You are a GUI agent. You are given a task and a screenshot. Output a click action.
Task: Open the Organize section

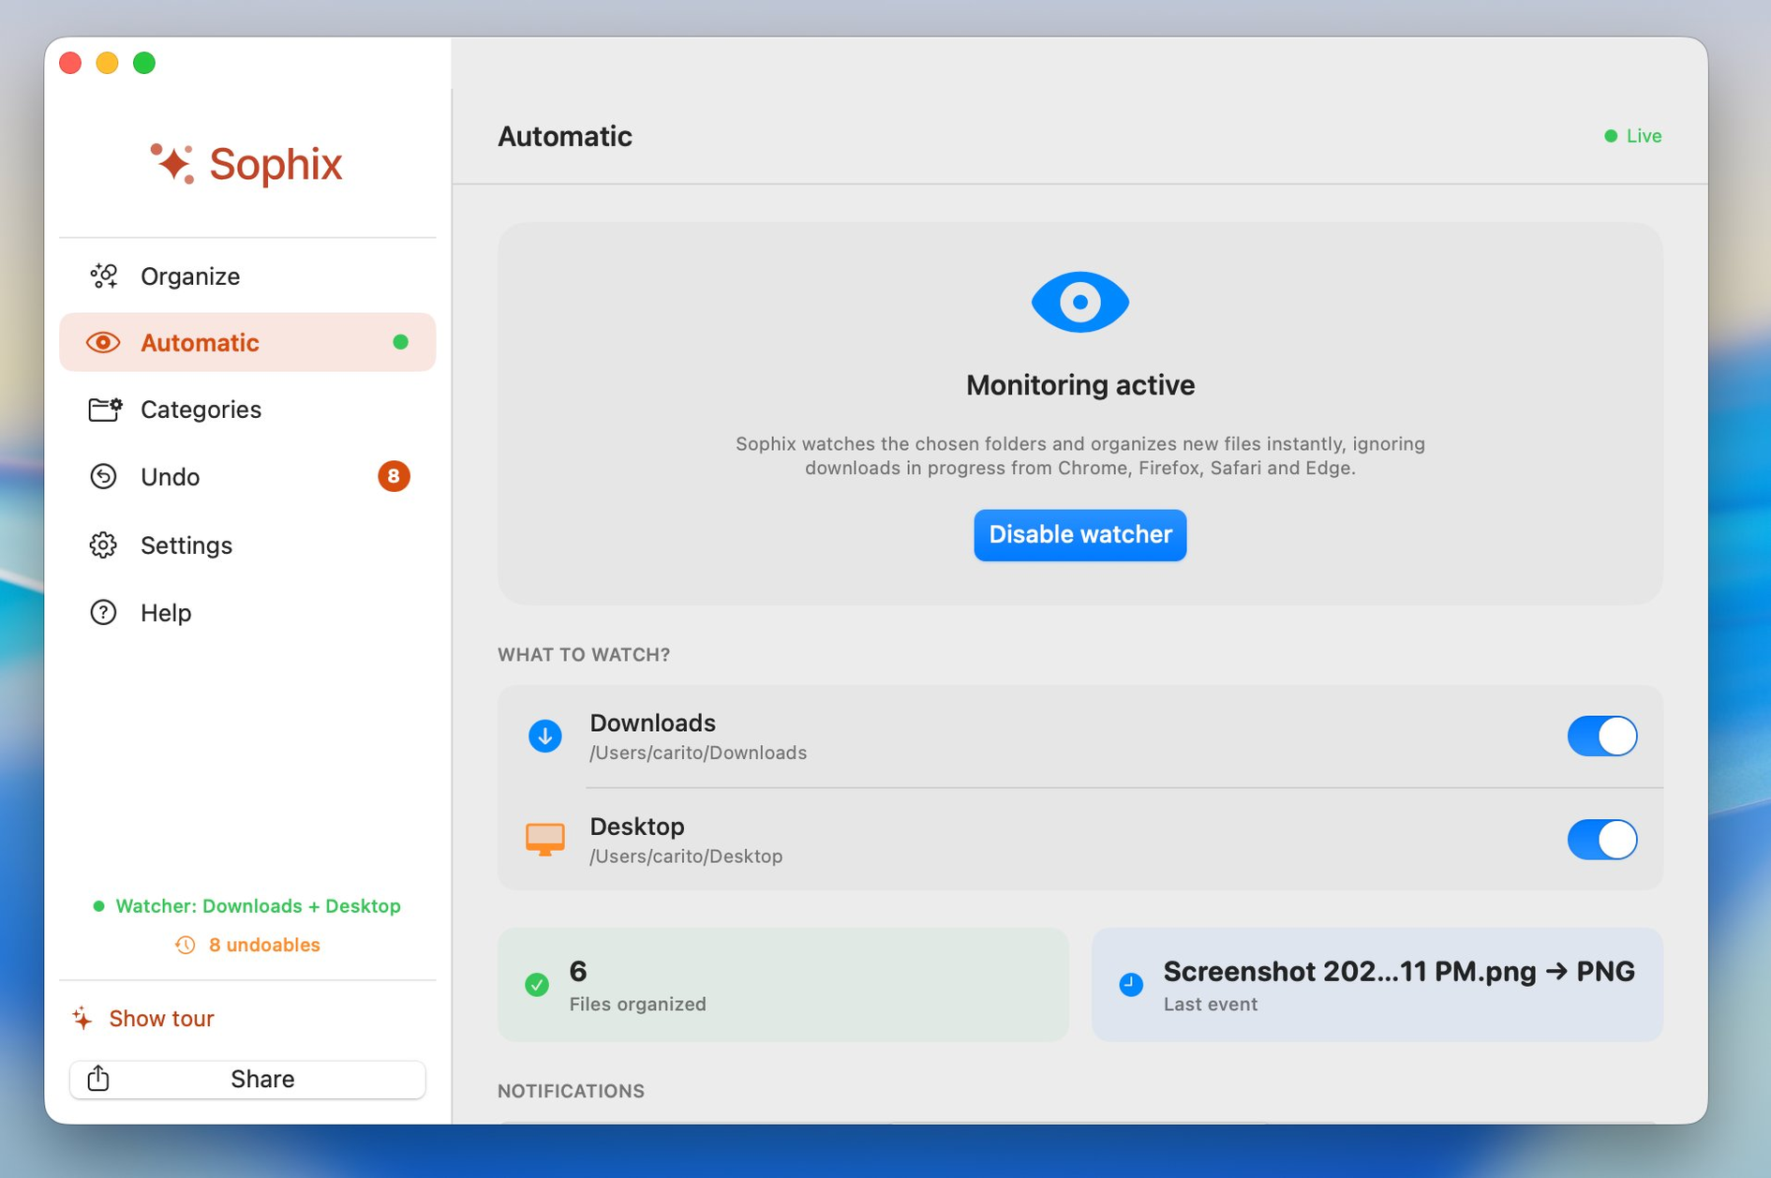point(247,276)
